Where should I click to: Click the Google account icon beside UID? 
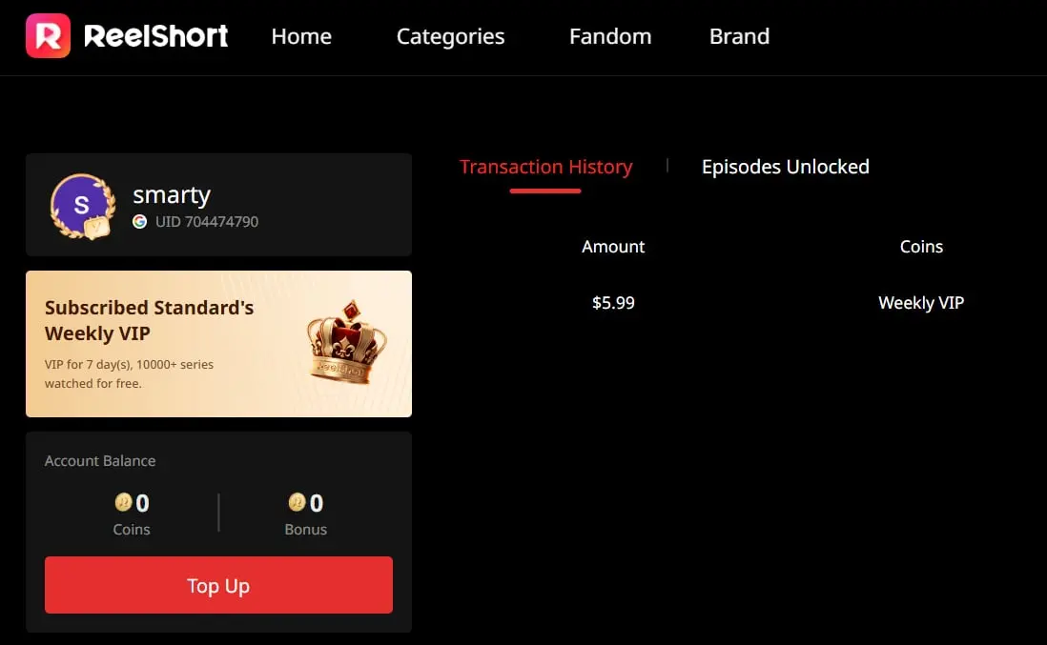(x=139, y=221)
